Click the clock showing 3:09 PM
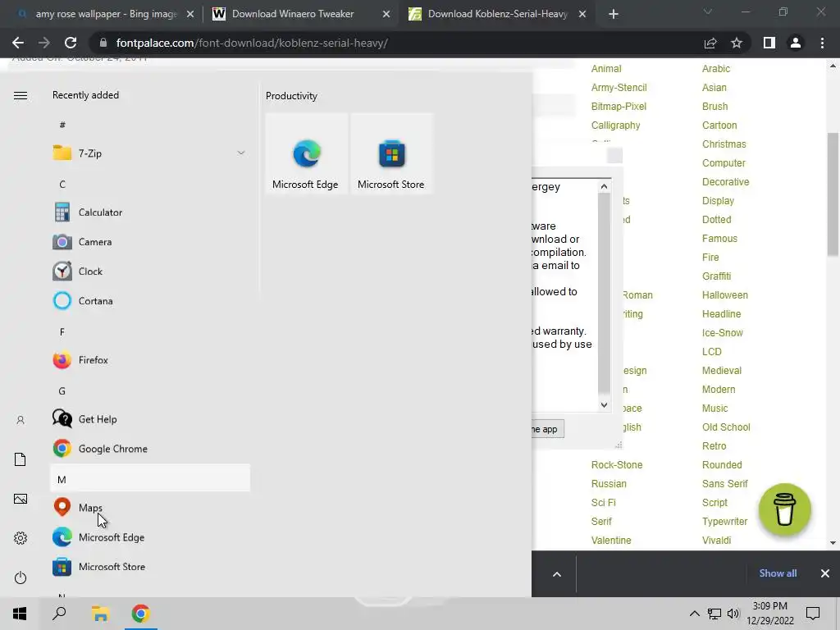Image resolution: width=840 pixels, height=630 pixels. point(769,606)
